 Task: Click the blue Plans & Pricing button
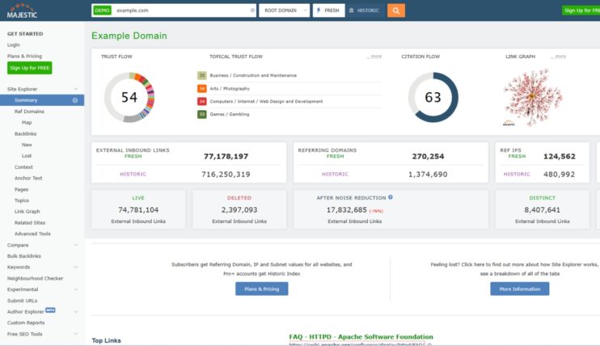(261, 289)
